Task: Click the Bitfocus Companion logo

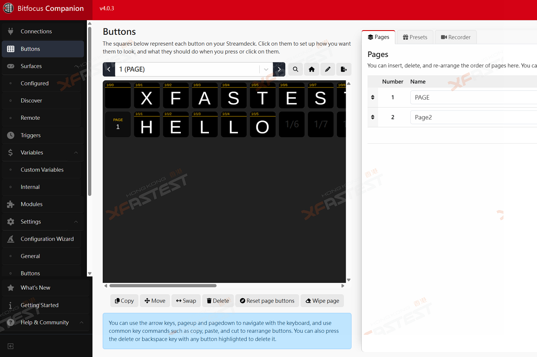Action: point(8,8)
